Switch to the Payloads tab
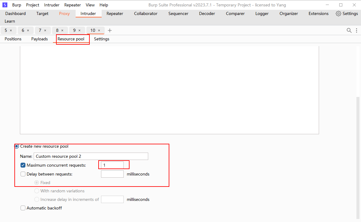The image size is (361, 222). 39,39
